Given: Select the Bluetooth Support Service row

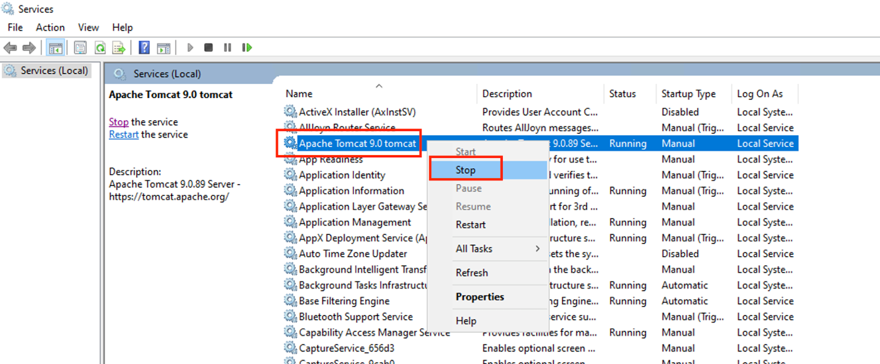Looking at the screenshot, I should [541, 317].
